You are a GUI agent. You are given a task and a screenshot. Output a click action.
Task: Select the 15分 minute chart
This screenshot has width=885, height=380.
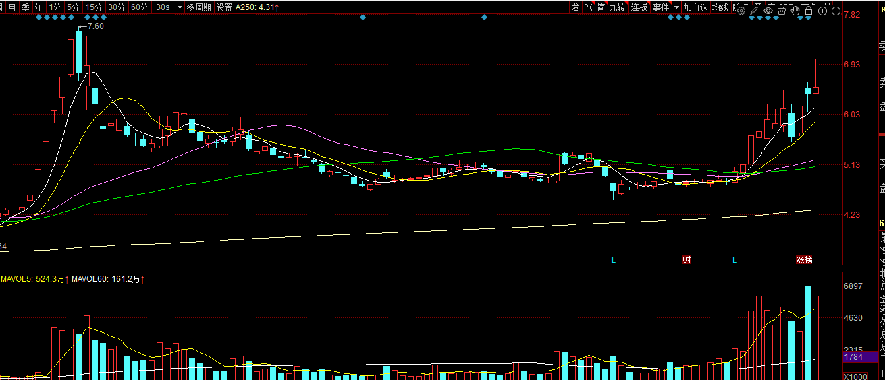tap(95, 7)
